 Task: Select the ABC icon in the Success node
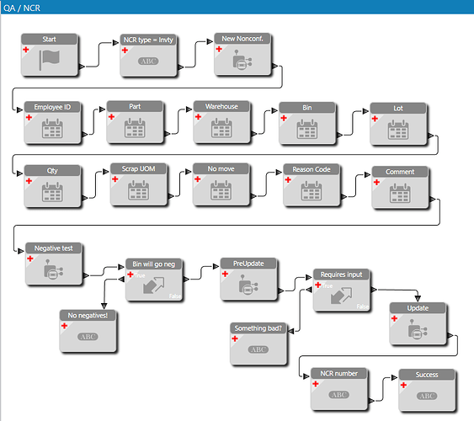tap(427, 396)
